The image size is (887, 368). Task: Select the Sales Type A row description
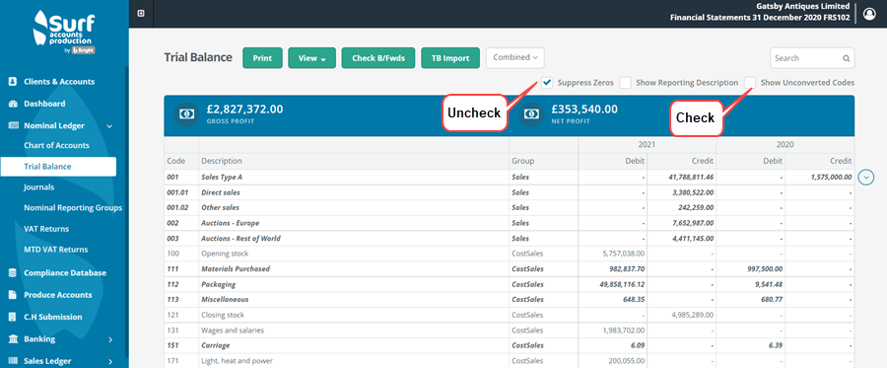[x=222, y=178]
